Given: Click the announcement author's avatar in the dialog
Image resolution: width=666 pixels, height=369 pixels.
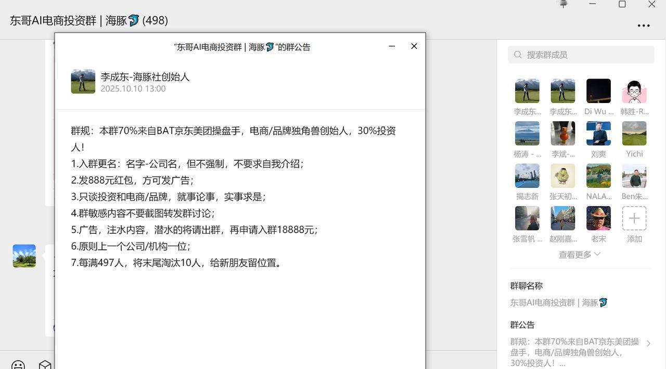Looking at the screenshot, I should (82, 81).
